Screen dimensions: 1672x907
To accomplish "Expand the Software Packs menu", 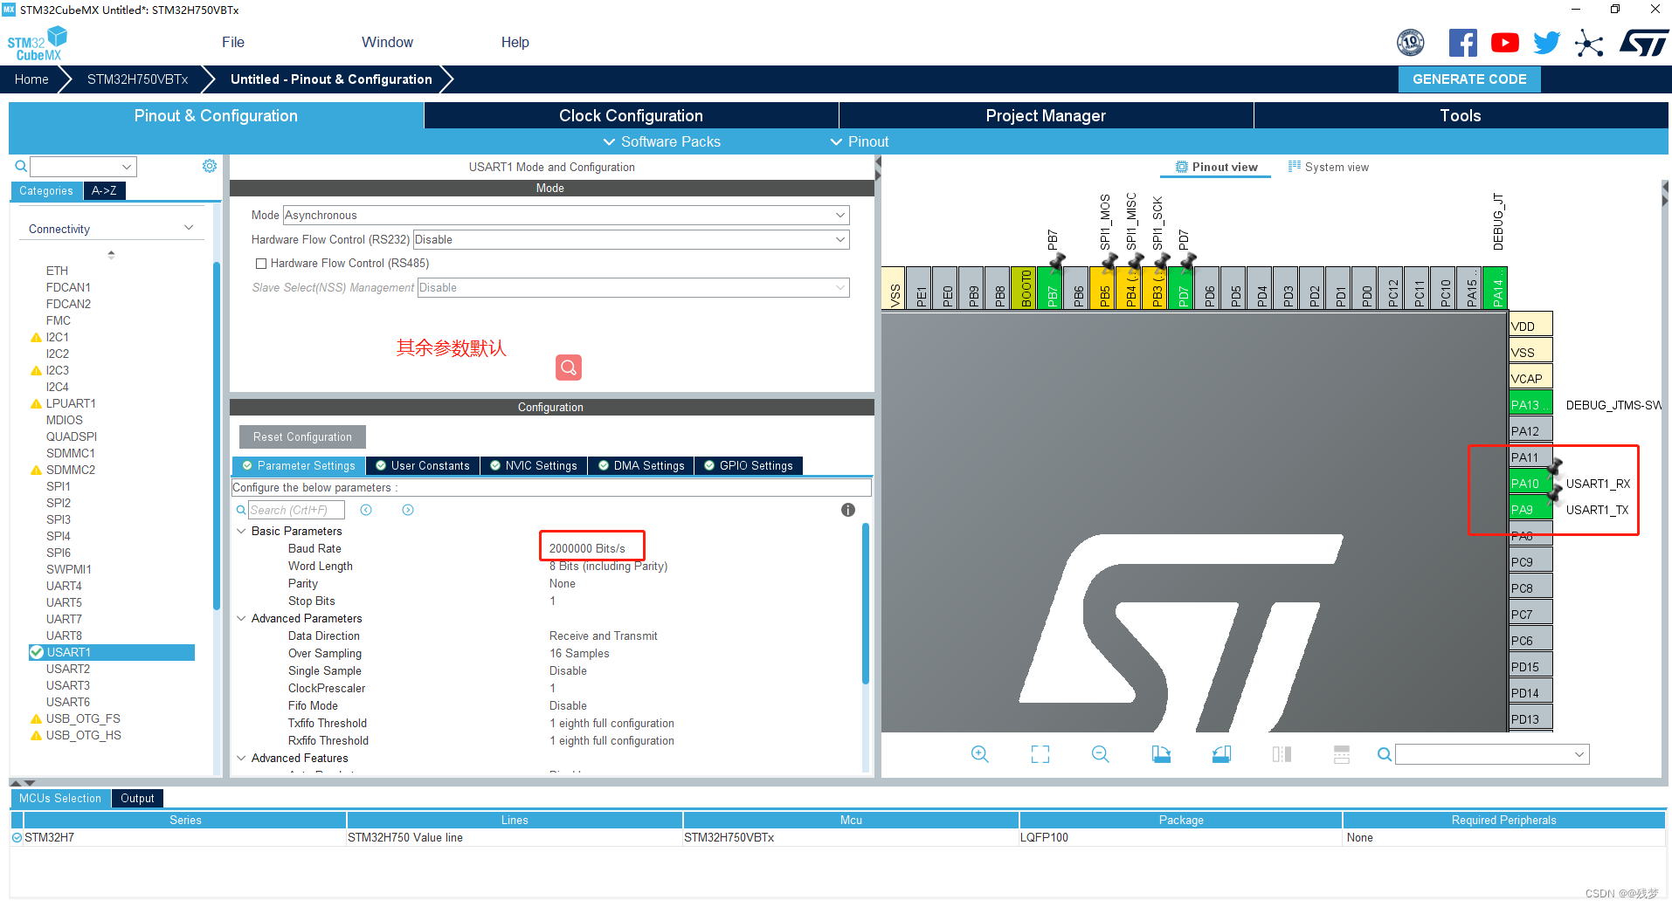I will (x=662, y=141).
